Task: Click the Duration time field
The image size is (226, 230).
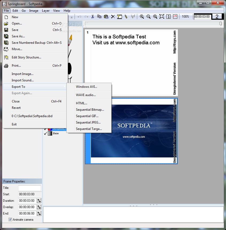Action: point(27,201)
